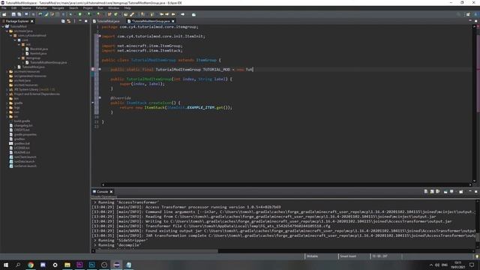
Task: Switch to the TutorialMod.java editor tab
Action: point(108,21)
